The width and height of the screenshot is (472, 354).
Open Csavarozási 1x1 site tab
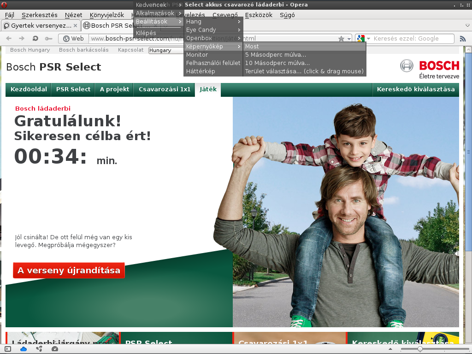(x=165, y=89)
